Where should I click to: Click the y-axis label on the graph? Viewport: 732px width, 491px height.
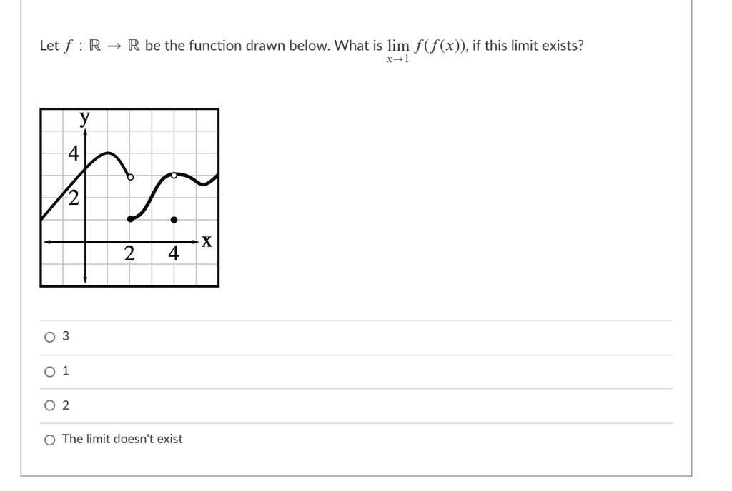pyautogui.click(x=84, y=117)
